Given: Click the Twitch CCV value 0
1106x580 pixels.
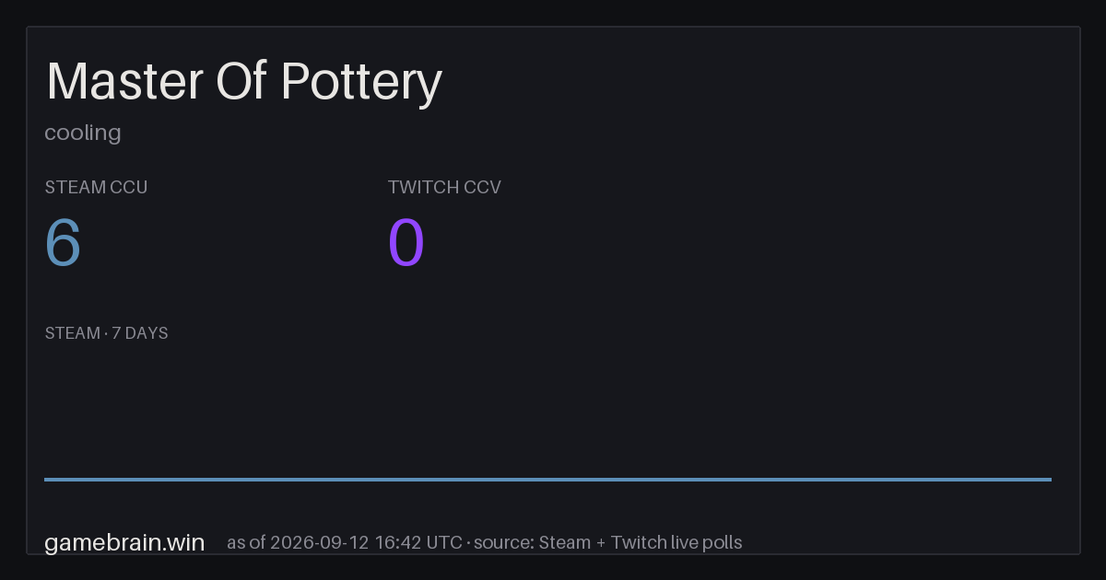Looking at the screenshot, I should click(406, 243).
